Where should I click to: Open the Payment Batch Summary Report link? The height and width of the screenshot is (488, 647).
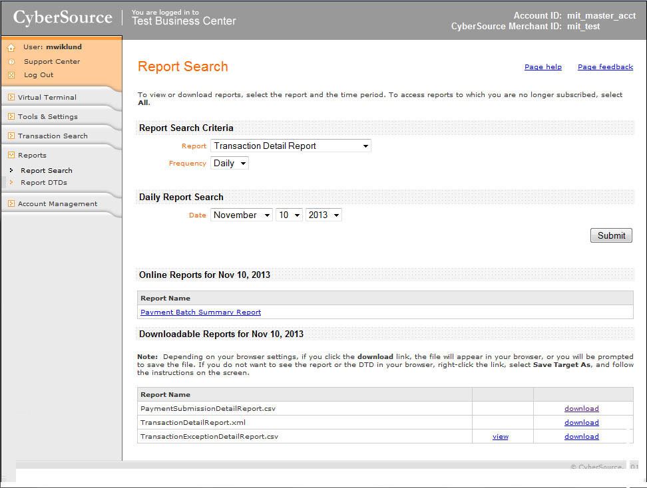[x=200, y=312]
